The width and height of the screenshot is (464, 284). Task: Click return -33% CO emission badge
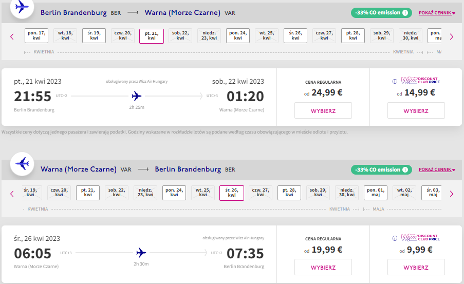pyautogui.click(x=381, y=170)
